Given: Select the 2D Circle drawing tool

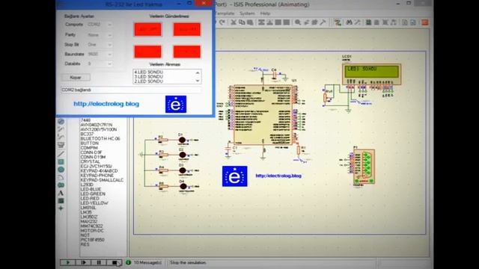Looking at the screenshot, I should 61,170.
